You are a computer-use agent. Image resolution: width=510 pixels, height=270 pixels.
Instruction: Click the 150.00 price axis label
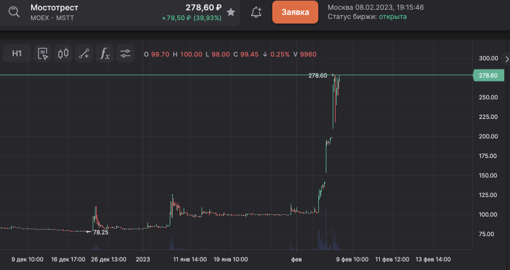click(x=488, y=175)
